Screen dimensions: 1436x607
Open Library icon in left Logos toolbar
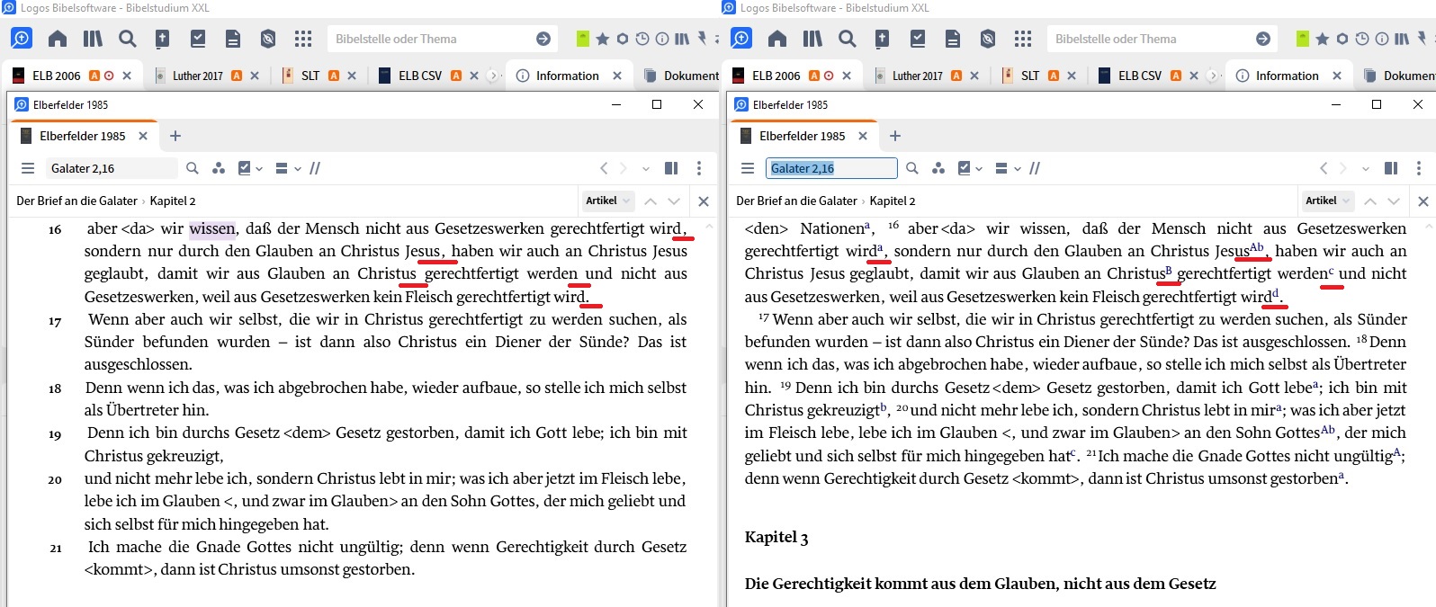pos(93,39)
